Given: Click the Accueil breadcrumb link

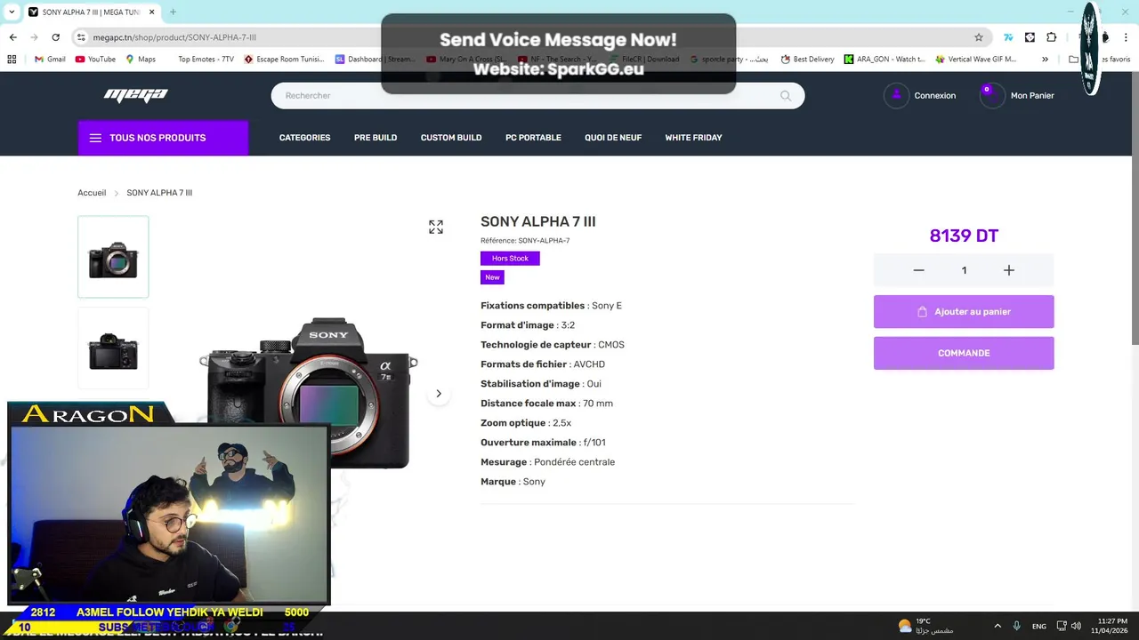Looking at the screenshot, I should (x=92, y=193).
